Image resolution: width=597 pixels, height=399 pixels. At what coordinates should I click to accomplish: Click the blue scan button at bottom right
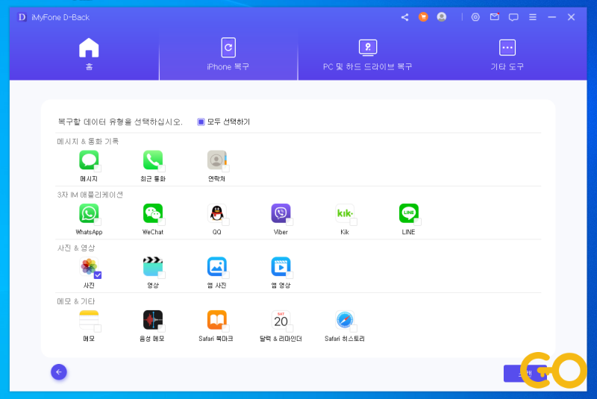[525, 374]
